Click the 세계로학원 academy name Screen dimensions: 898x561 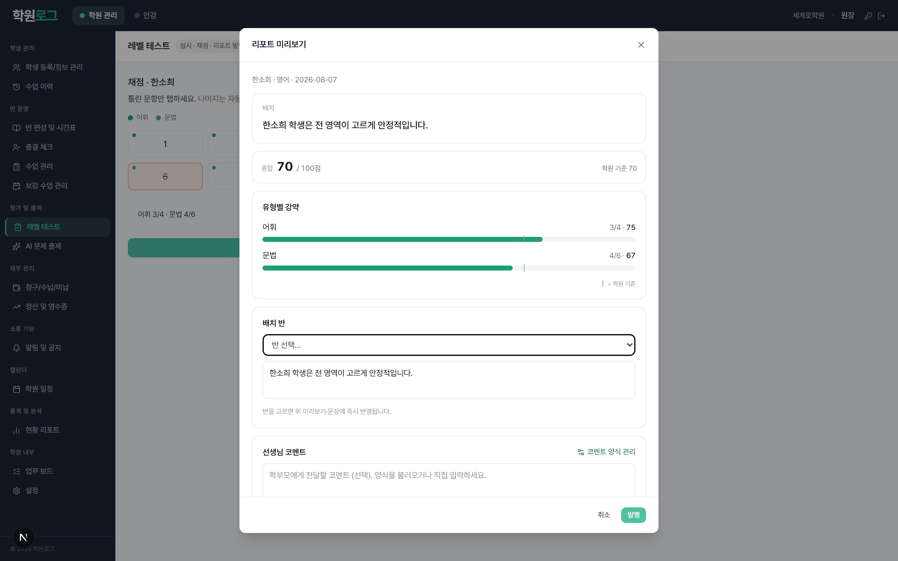[808, 15]
